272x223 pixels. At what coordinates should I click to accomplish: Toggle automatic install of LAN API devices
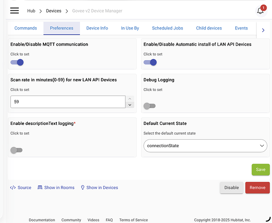point(150,62)
